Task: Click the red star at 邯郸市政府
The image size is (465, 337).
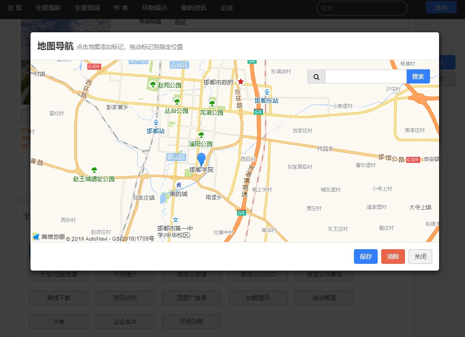Action: point(241,82)
